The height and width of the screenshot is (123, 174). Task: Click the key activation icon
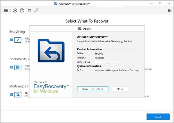pos(36,10)
